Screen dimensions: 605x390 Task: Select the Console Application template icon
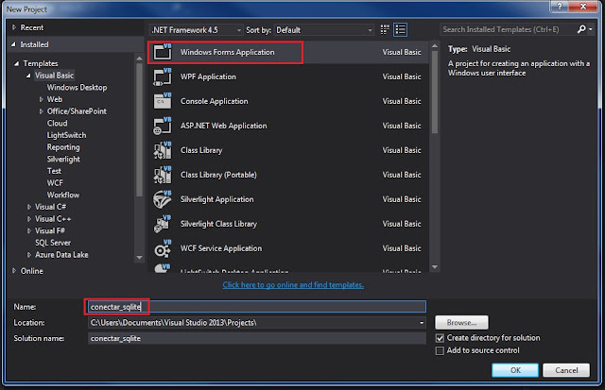tap(163, 101)
